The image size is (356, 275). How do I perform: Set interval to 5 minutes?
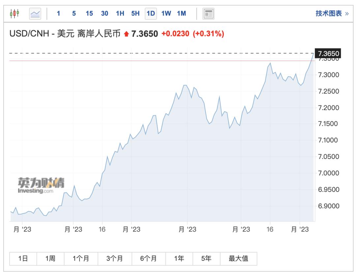pos(74,14)
